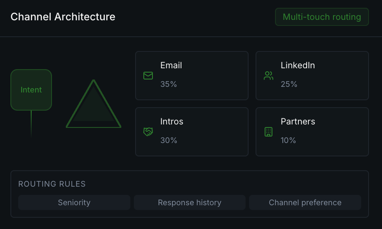Click the Email channel title text
This screenshot has width=382, height=229.
(171, 66)
